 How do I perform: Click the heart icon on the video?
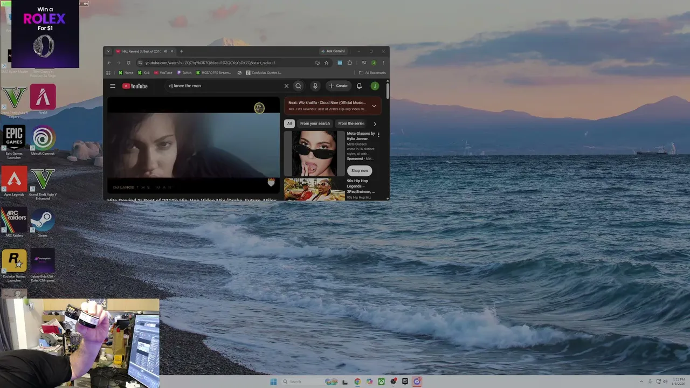pos(271,182)
